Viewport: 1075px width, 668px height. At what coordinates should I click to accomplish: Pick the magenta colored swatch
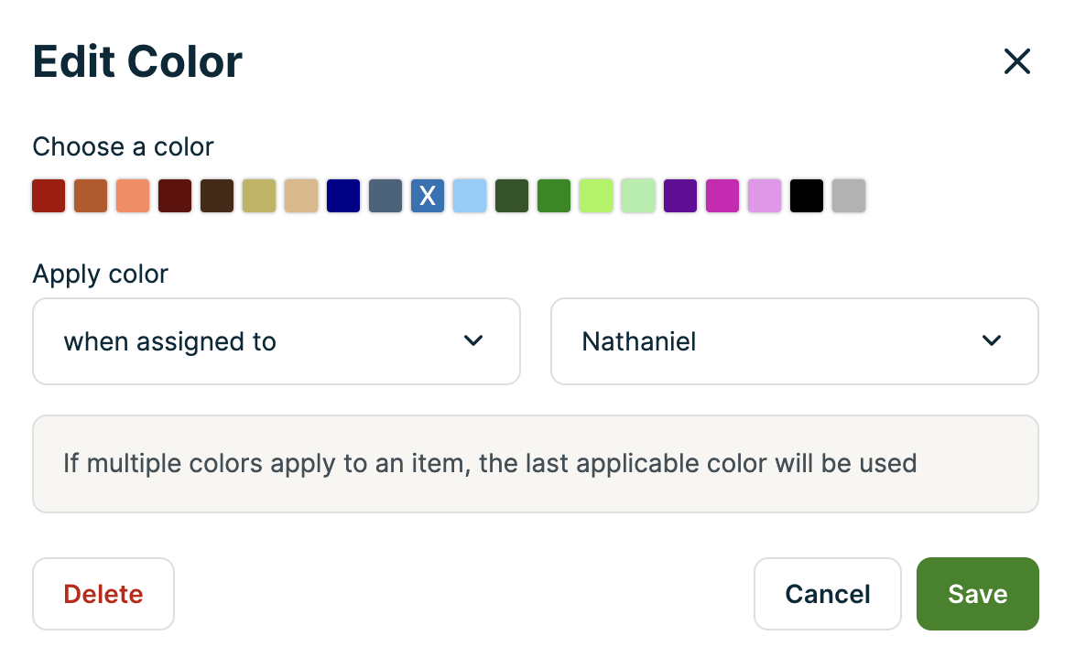[722, 195]
